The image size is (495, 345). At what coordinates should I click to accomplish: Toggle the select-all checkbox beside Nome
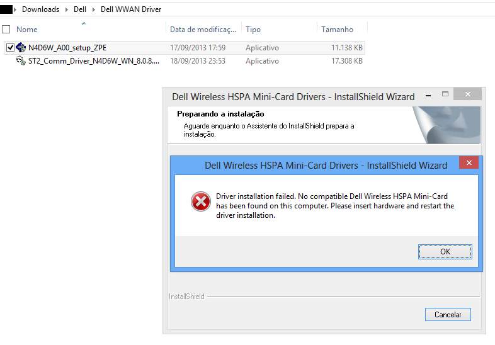pyautogui.click(x=6, y=30)
